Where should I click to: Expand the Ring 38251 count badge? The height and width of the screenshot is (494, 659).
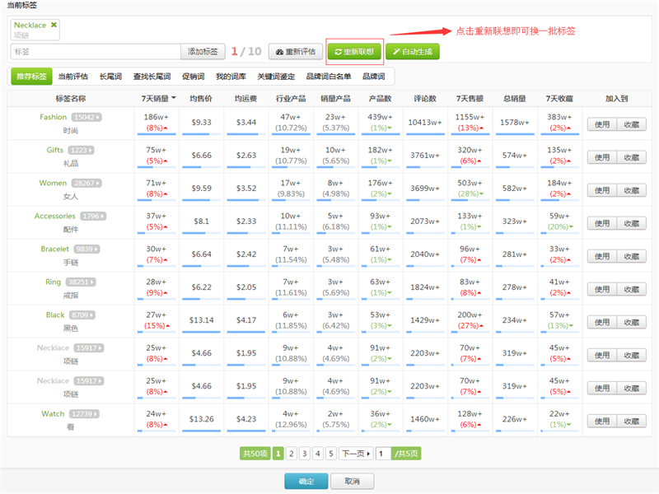81,282
